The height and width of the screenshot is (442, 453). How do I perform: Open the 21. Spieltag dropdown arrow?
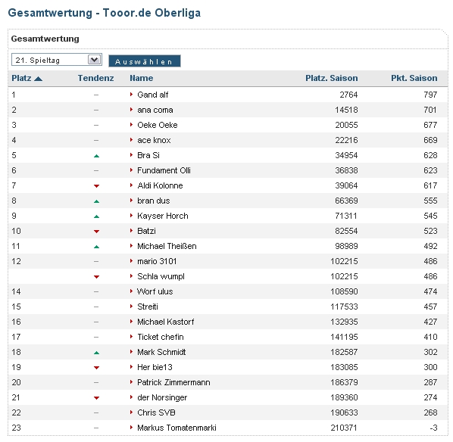coord(94,60)
